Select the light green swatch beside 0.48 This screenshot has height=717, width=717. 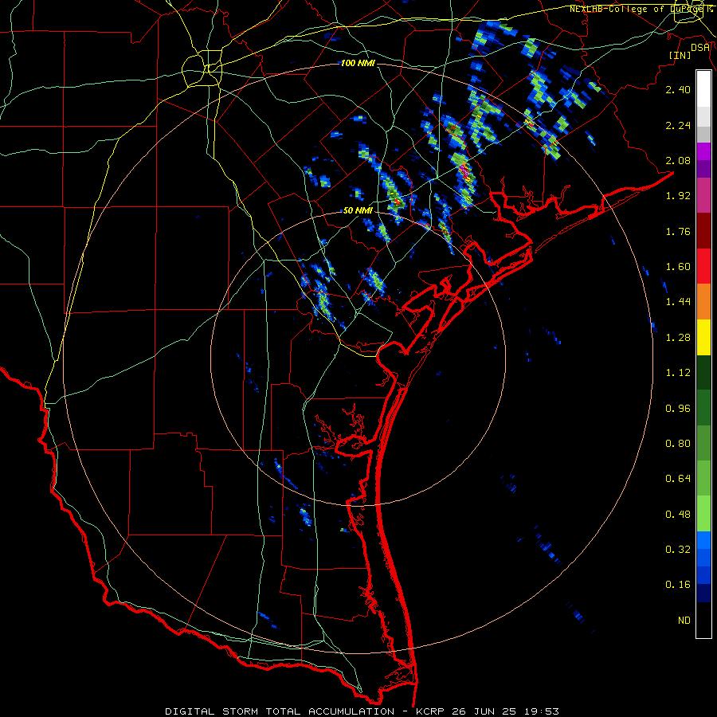tap(703, 514)
